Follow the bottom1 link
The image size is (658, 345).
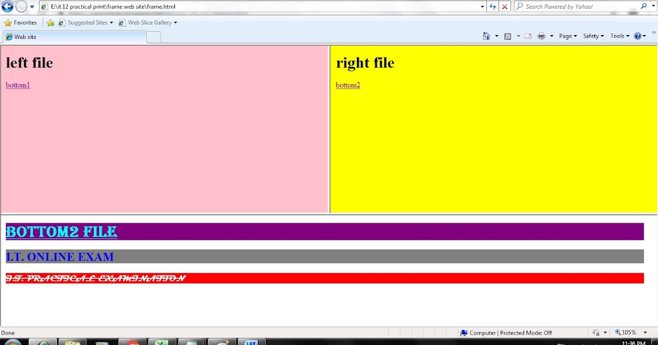tap(18, 85)
